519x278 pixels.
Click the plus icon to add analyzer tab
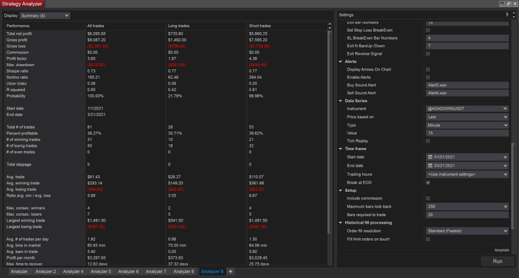(231, 272)
